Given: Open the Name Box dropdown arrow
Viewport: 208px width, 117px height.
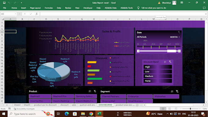Looking at the screenshot, I should pyautogui.click(x=15, y=14).
